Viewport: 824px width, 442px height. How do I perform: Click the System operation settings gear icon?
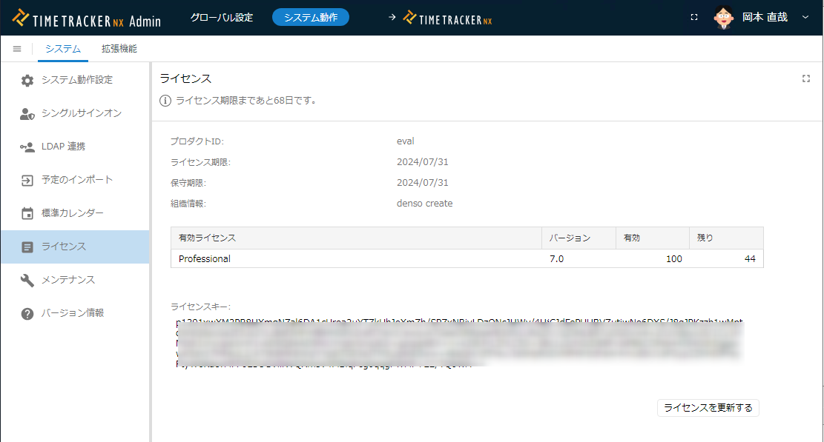(x=27, y=80)
